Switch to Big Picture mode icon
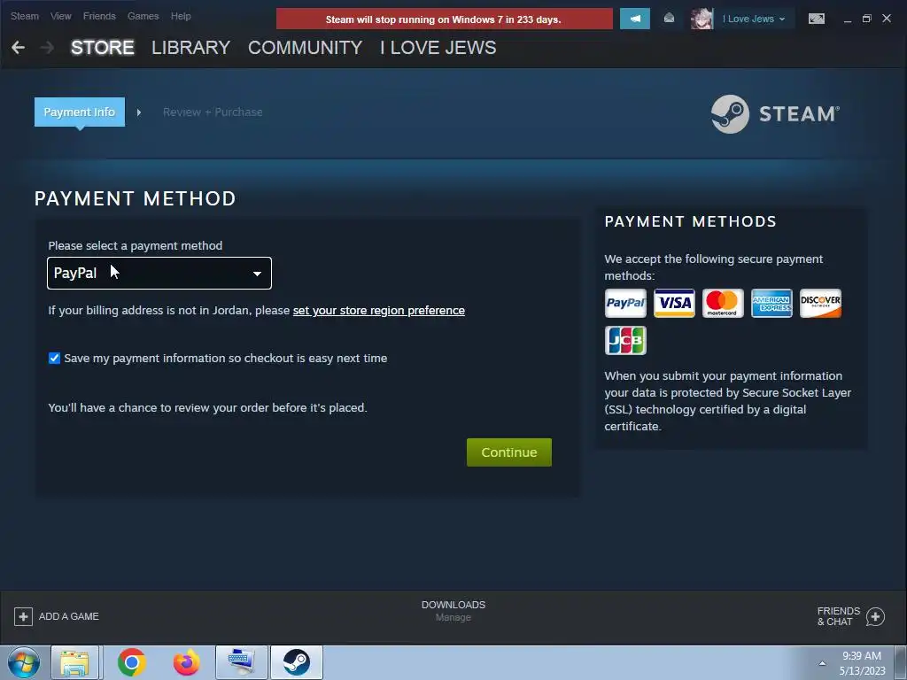The image size is (907, 680). pos(816,19)
